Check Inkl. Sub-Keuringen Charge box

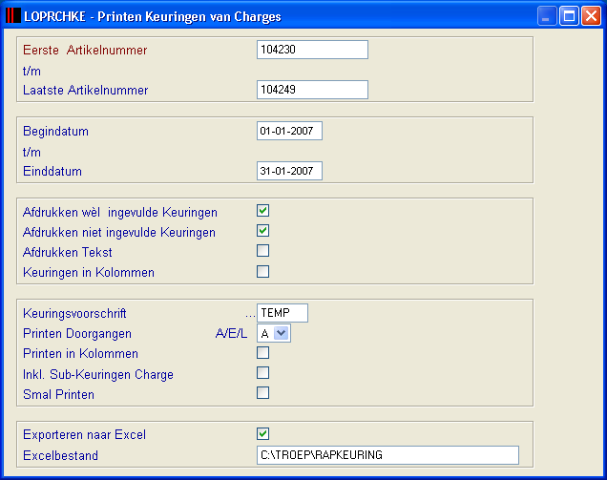coord(262,373)
